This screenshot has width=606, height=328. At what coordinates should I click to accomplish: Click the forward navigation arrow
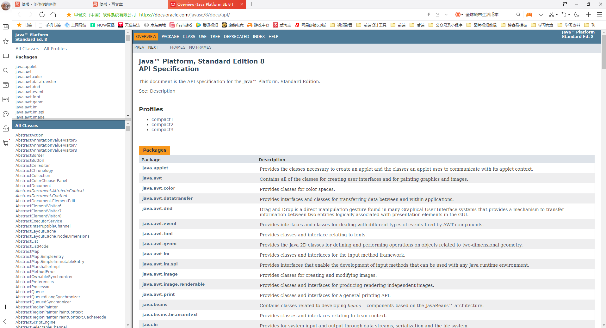pyautogui.click(x=30, y=15)
